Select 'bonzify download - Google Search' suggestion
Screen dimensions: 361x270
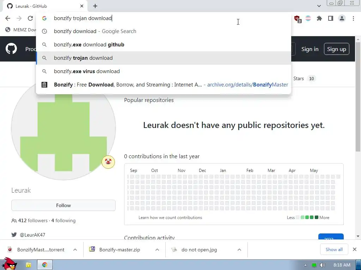pyautogui.click(x=164, y=31)
